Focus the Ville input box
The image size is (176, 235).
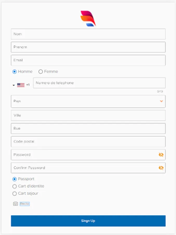click(x=88, y=115)
